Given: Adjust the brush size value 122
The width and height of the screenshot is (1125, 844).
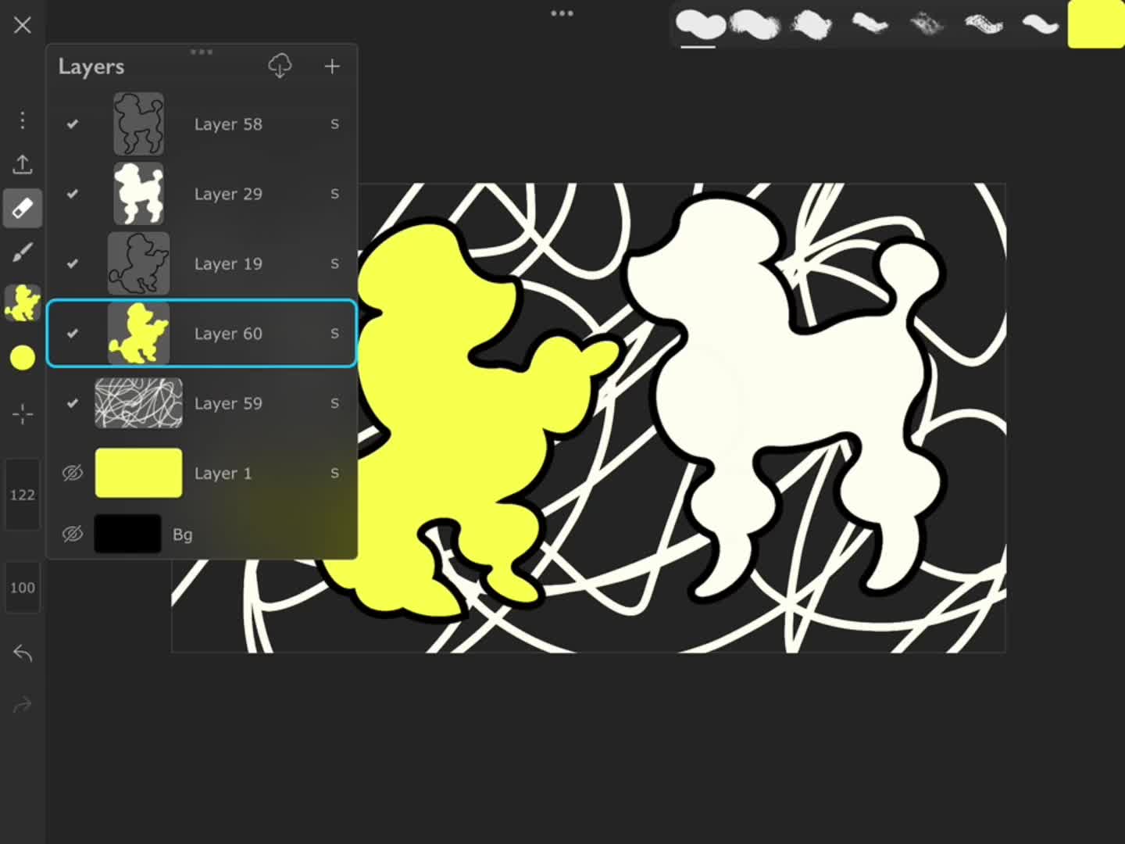Looking at the screenshot, I should pos(23,495).
